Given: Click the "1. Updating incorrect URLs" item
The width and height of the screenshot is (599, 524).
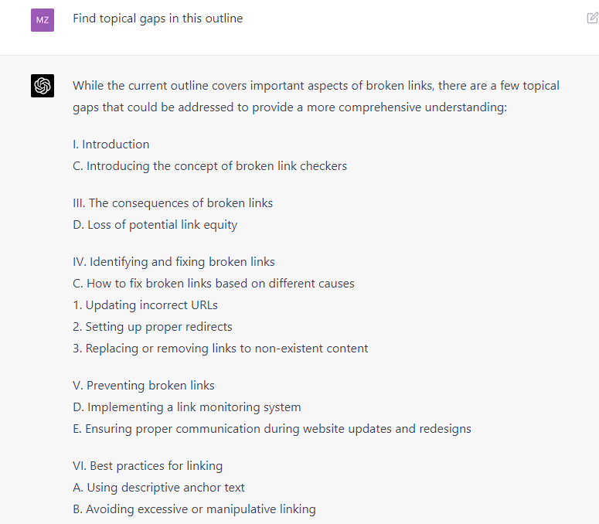Looking at the screenshot, I should pos(145,305).
